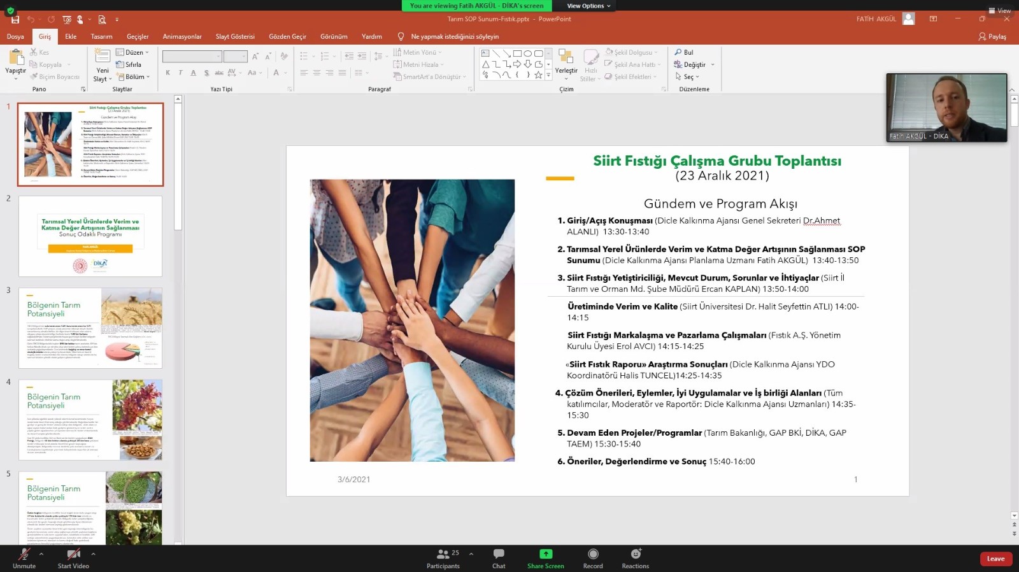This screenshot has width=1019, height=572.
Task: Open the Dosya file tab
Action: pyautogui.click(x=15, y=36)
